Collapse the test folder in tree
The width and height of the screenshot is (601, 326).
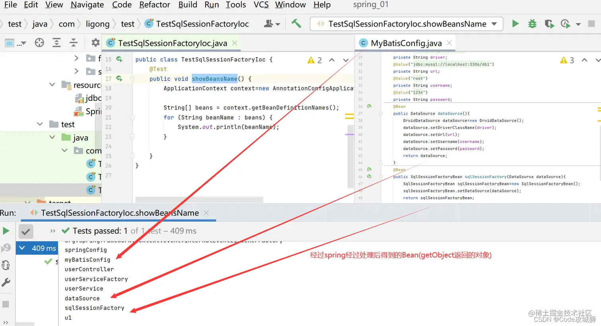pos(40,124)
